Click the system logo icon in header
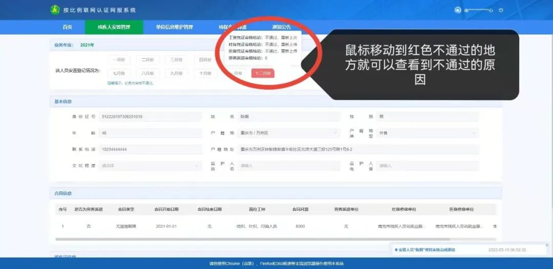 pyautogui.click(x=55, y=10)
